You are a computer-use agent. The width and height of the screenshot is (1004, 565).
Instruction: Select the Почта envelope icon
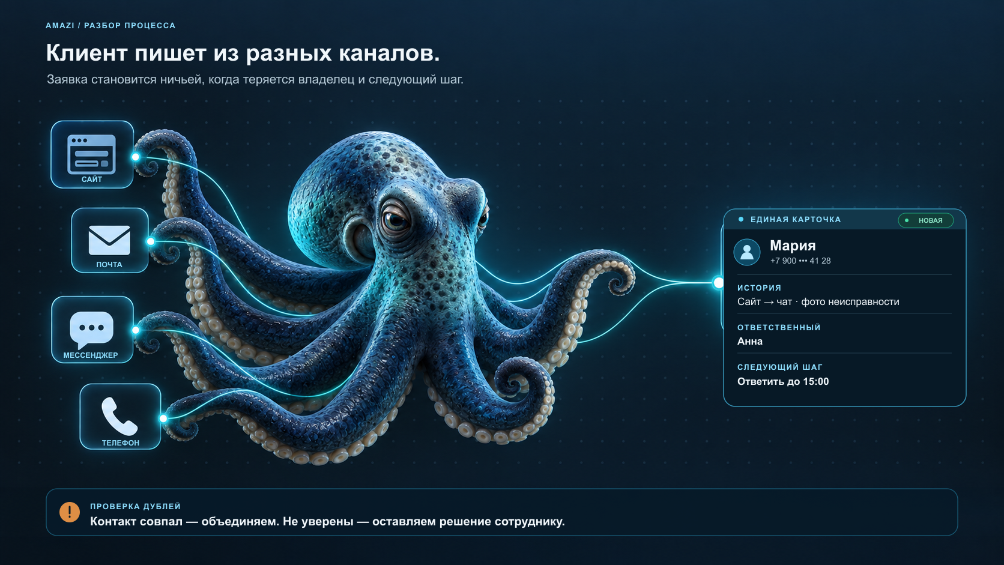[x=109, y=240]
